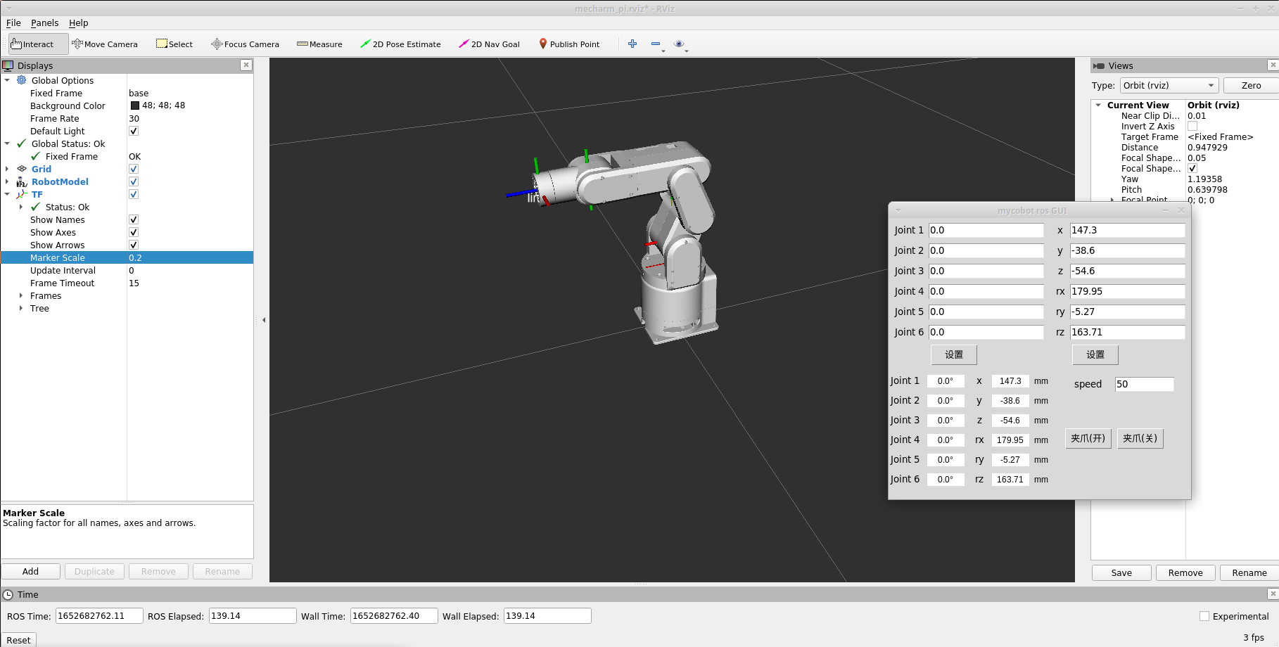The image size is (1279, 647).
Task: Expand the RobotModel display entry
Action: [x=7, y=182]
